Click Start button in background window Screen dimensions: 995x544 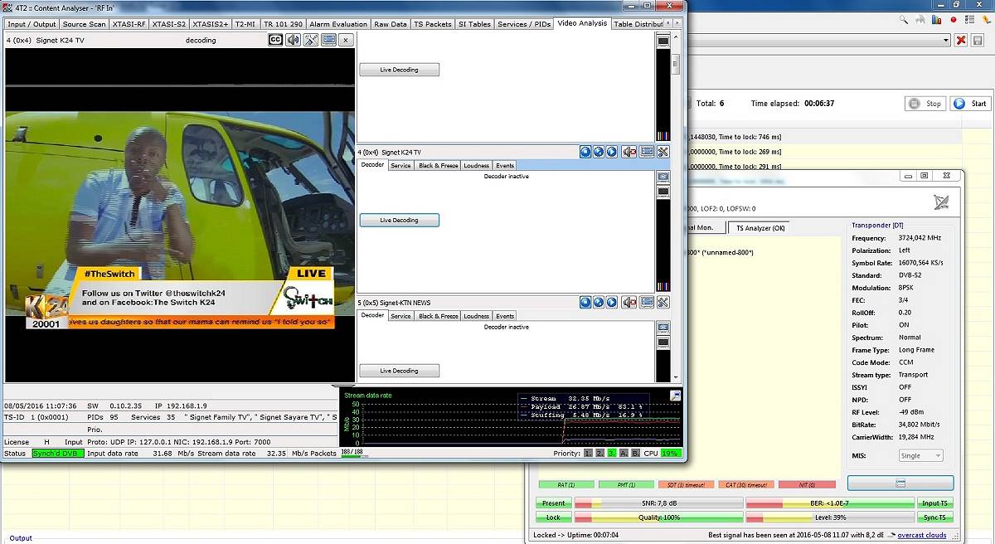[971, 104]
